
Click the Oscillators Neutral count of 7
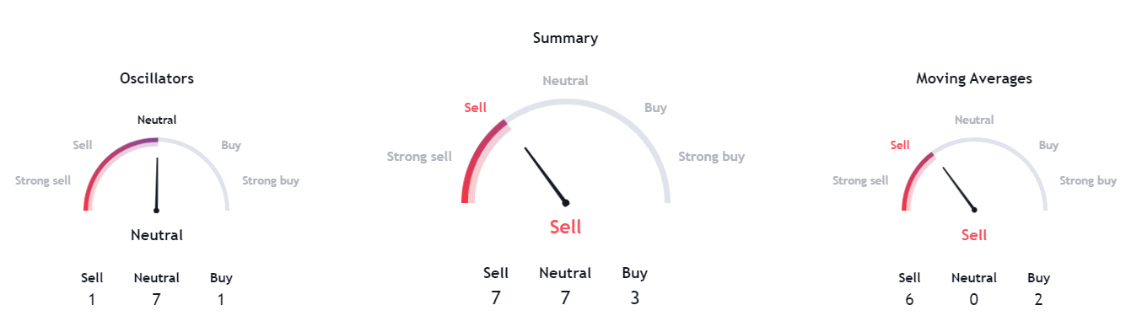tap(156, 299)
